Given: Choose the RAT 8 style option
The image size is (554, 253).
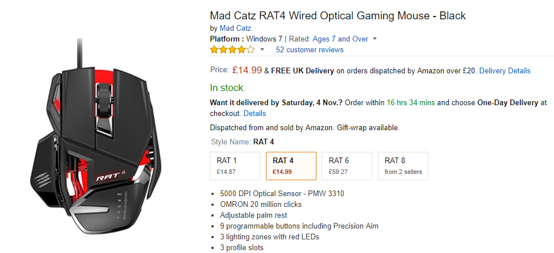Looking at the screenshot, I should (403, 165).
